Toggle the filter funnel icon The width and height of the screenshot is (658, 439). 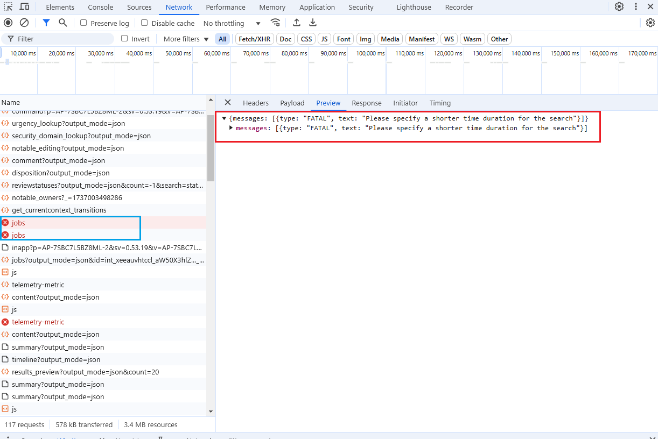[46, 23]
